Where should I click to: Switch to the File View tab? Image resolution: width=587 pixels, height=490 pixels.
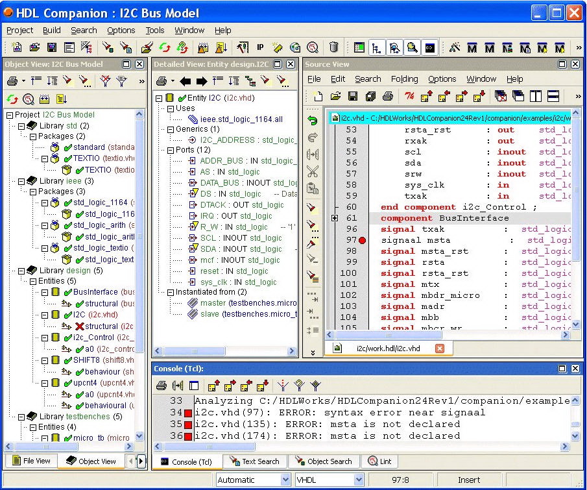30,461
